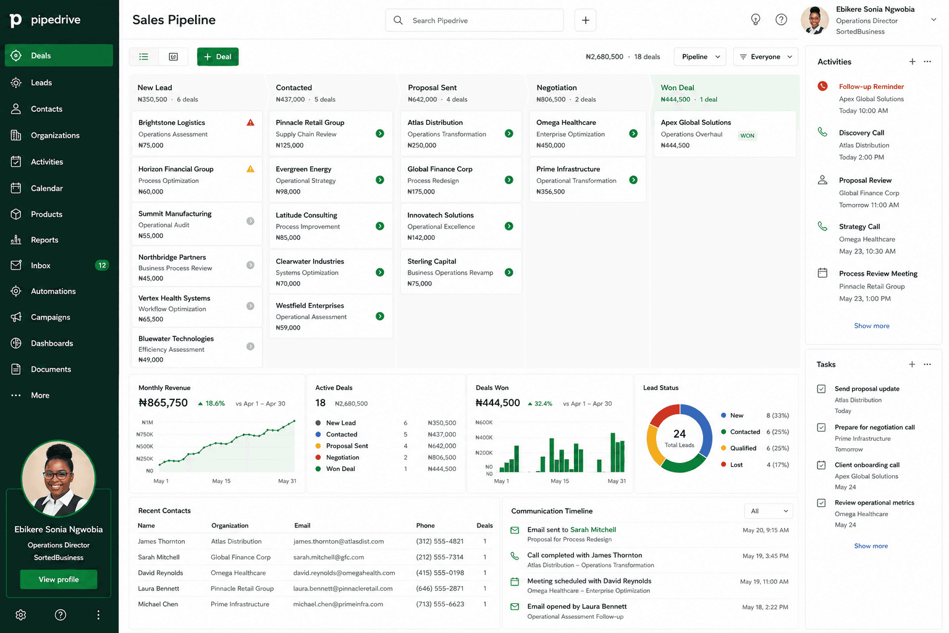Check off Review operational metrics task

[821, 503]
